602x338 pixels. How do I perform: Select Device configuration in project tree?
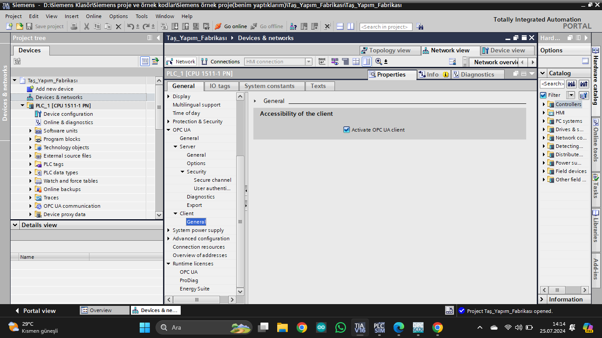tap(68, 114)
